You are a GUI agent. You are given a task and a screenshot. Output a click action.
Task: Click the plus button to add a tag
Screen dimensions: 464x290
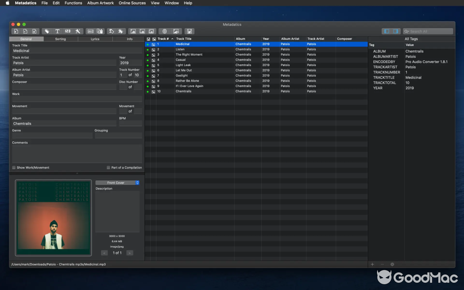click(x=372, y=264)
